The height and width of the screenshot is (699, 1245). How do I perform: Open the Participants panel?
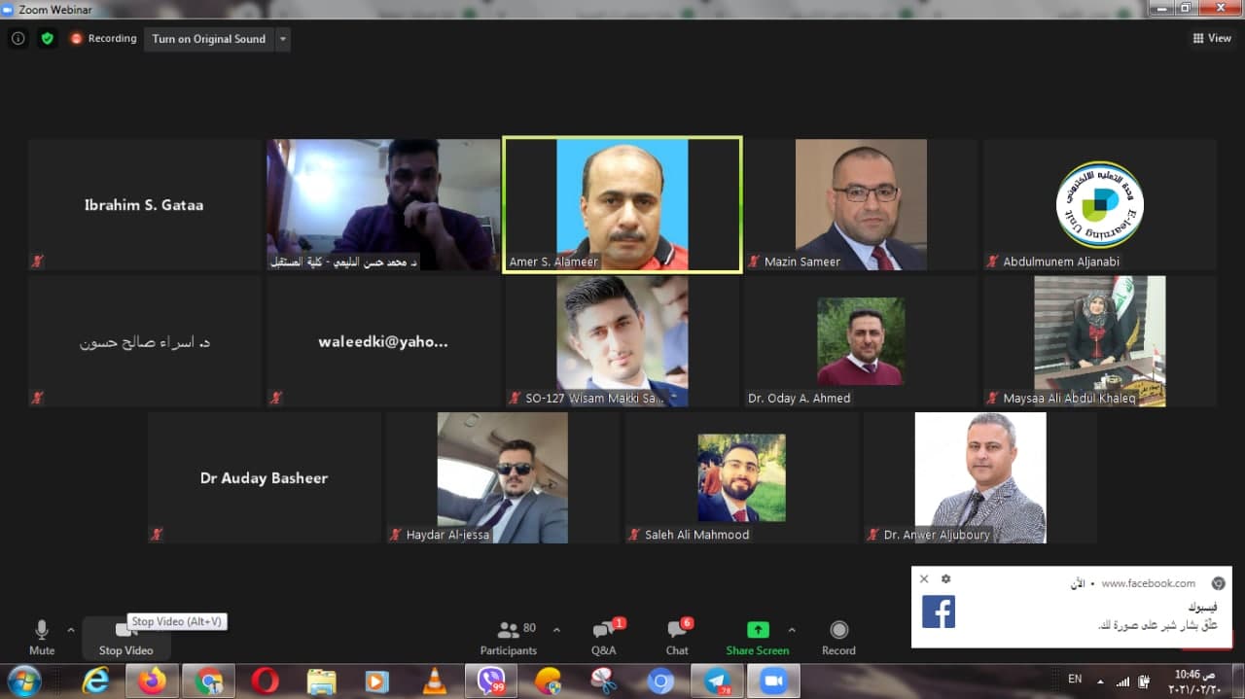(508, 638)
